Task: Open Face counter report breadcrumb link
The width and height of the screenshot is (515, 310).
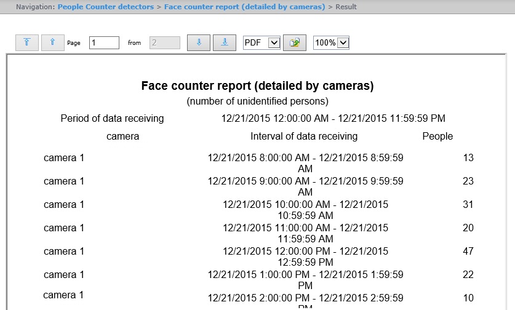Action: pos(244,7)
